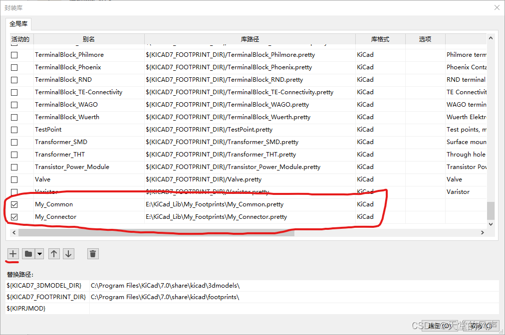Enable the TerminalBlock_RND checkbox

coord(14,80)
